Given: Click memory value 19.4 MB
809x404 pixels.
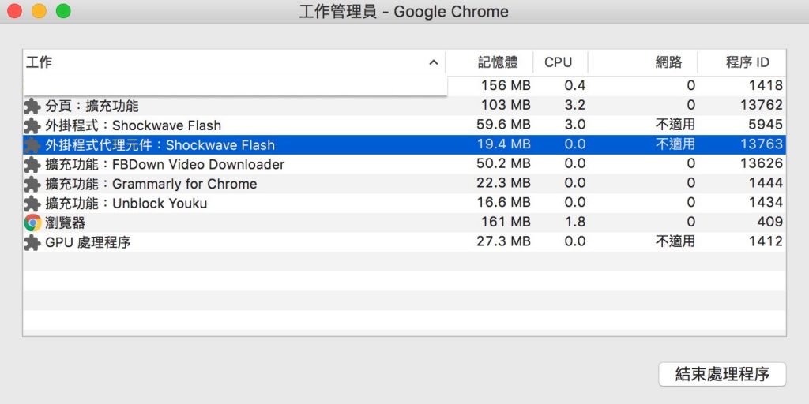Looking at the screenshot, I should pos(503,144).
